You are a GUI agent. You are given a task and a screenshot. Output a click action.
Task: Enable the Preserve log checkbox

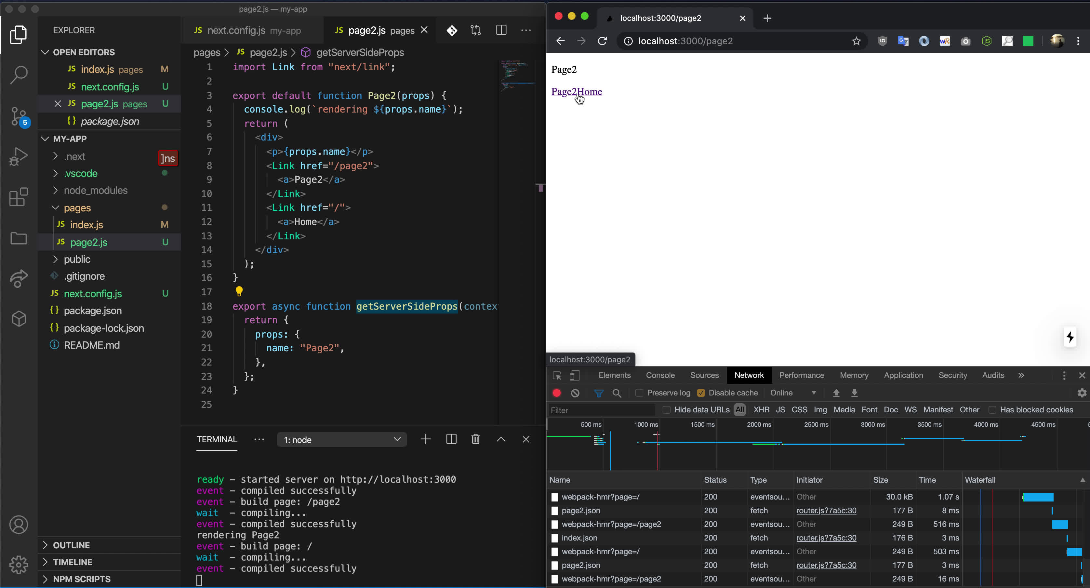point(639,393)
